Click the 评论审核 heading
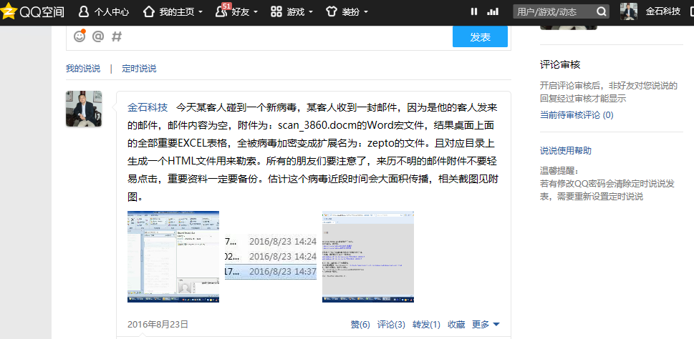Viewport: 694px width, 339px height. tap(560, 65)
